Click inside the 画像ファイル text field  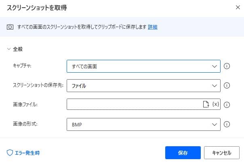(x=133, y=104)
